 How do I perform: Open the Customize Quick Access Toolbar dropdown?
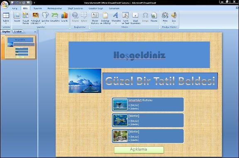click(x=34, y=3)
